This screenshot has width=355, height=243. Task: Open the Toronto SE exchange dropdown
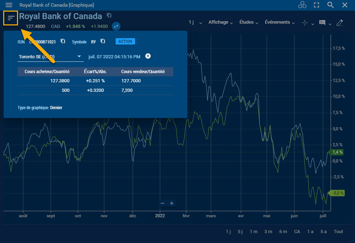point(50,57)
